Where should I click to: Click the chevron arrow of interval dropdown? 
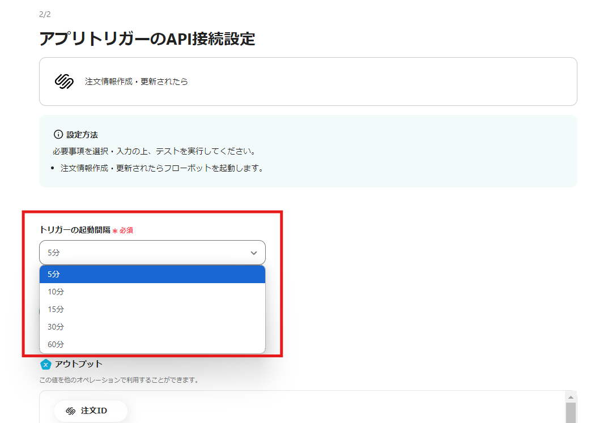point(254,253)
